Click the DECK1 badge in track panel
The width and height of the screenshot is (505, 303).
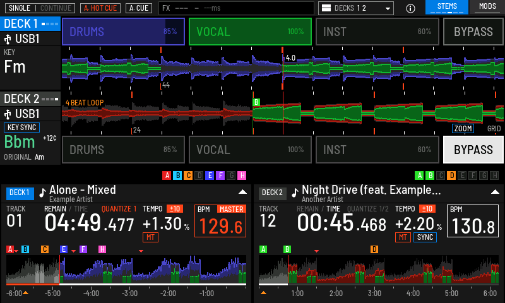pos(20,193)
